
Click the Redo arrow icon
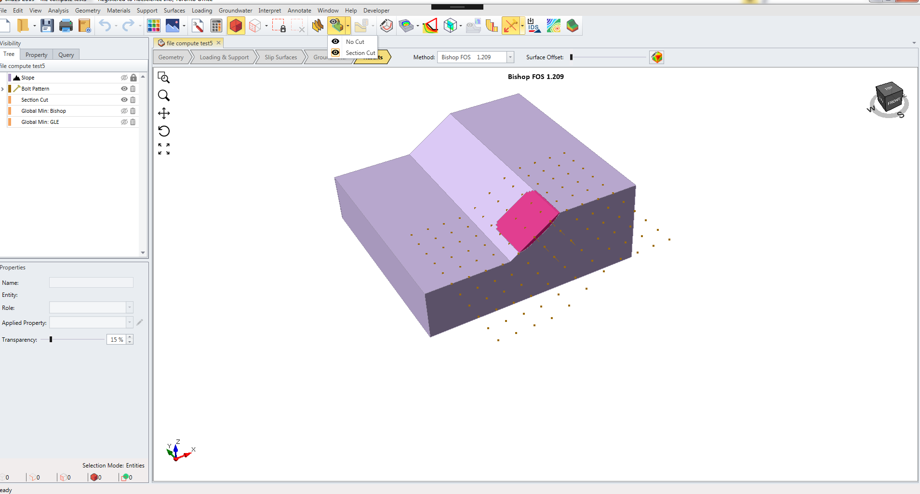[128, 26]
